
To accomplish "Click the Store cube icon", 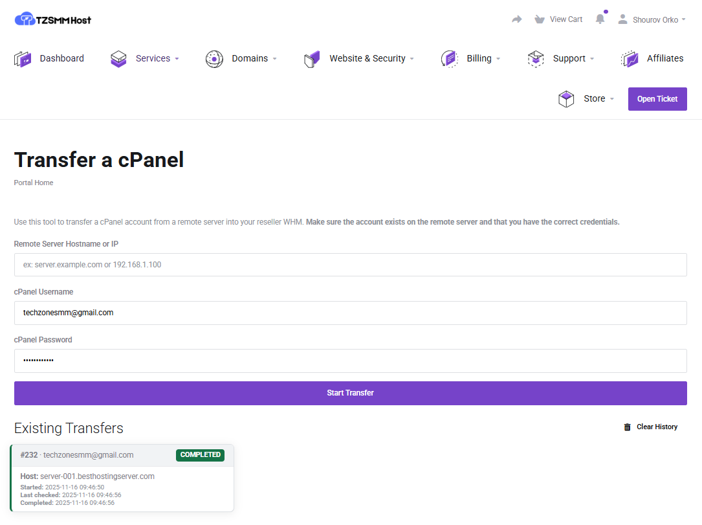I will [566, 98].
